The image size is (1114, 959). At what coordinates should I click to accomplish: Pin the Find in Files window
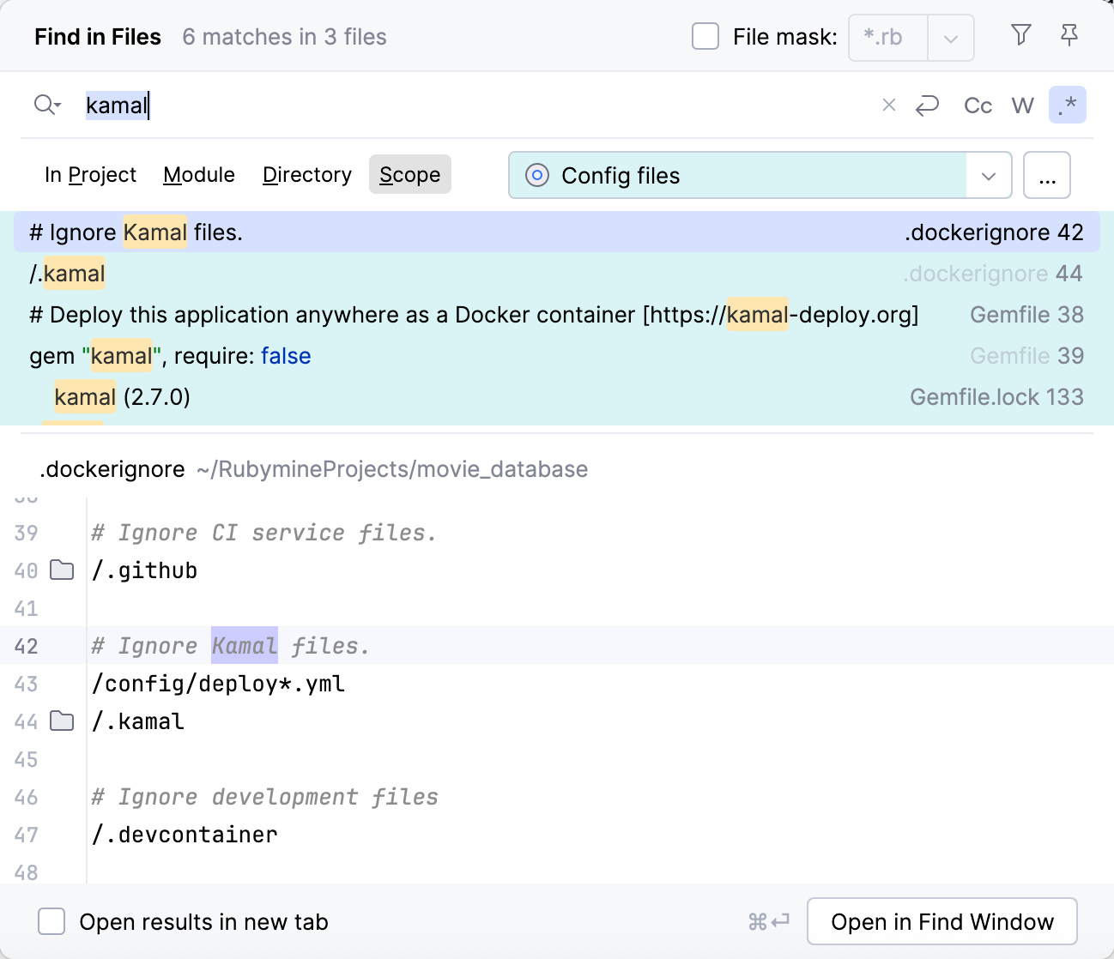point(1069,36)
